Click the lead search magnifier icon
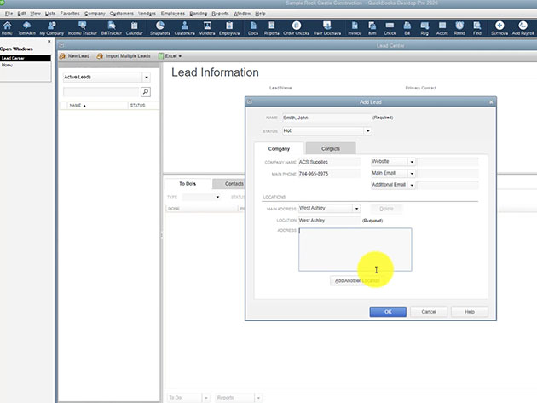The width and height of the screenshot is (537, 403). click(x=146, y=92)
